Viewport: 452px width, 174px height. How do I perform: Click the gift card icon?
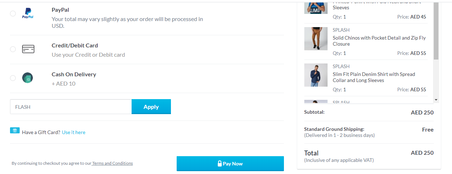click(x=15, y=130)
